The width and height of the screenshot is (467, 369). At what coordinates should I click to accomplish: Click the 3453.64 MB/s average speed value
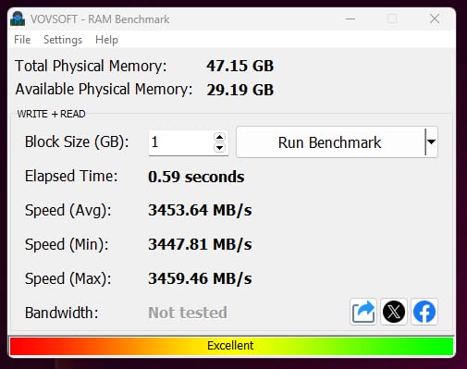click(200, 210)
